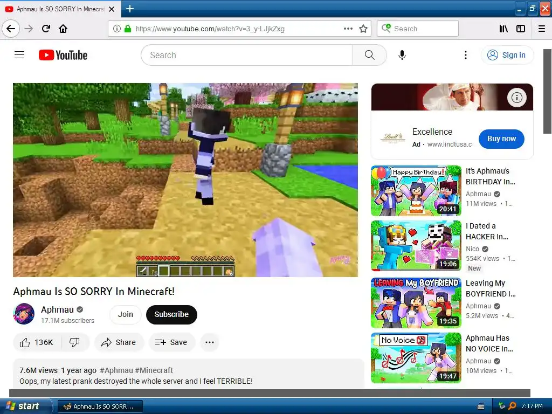Open Nico channel name in recommendations

tap(472, 249)
